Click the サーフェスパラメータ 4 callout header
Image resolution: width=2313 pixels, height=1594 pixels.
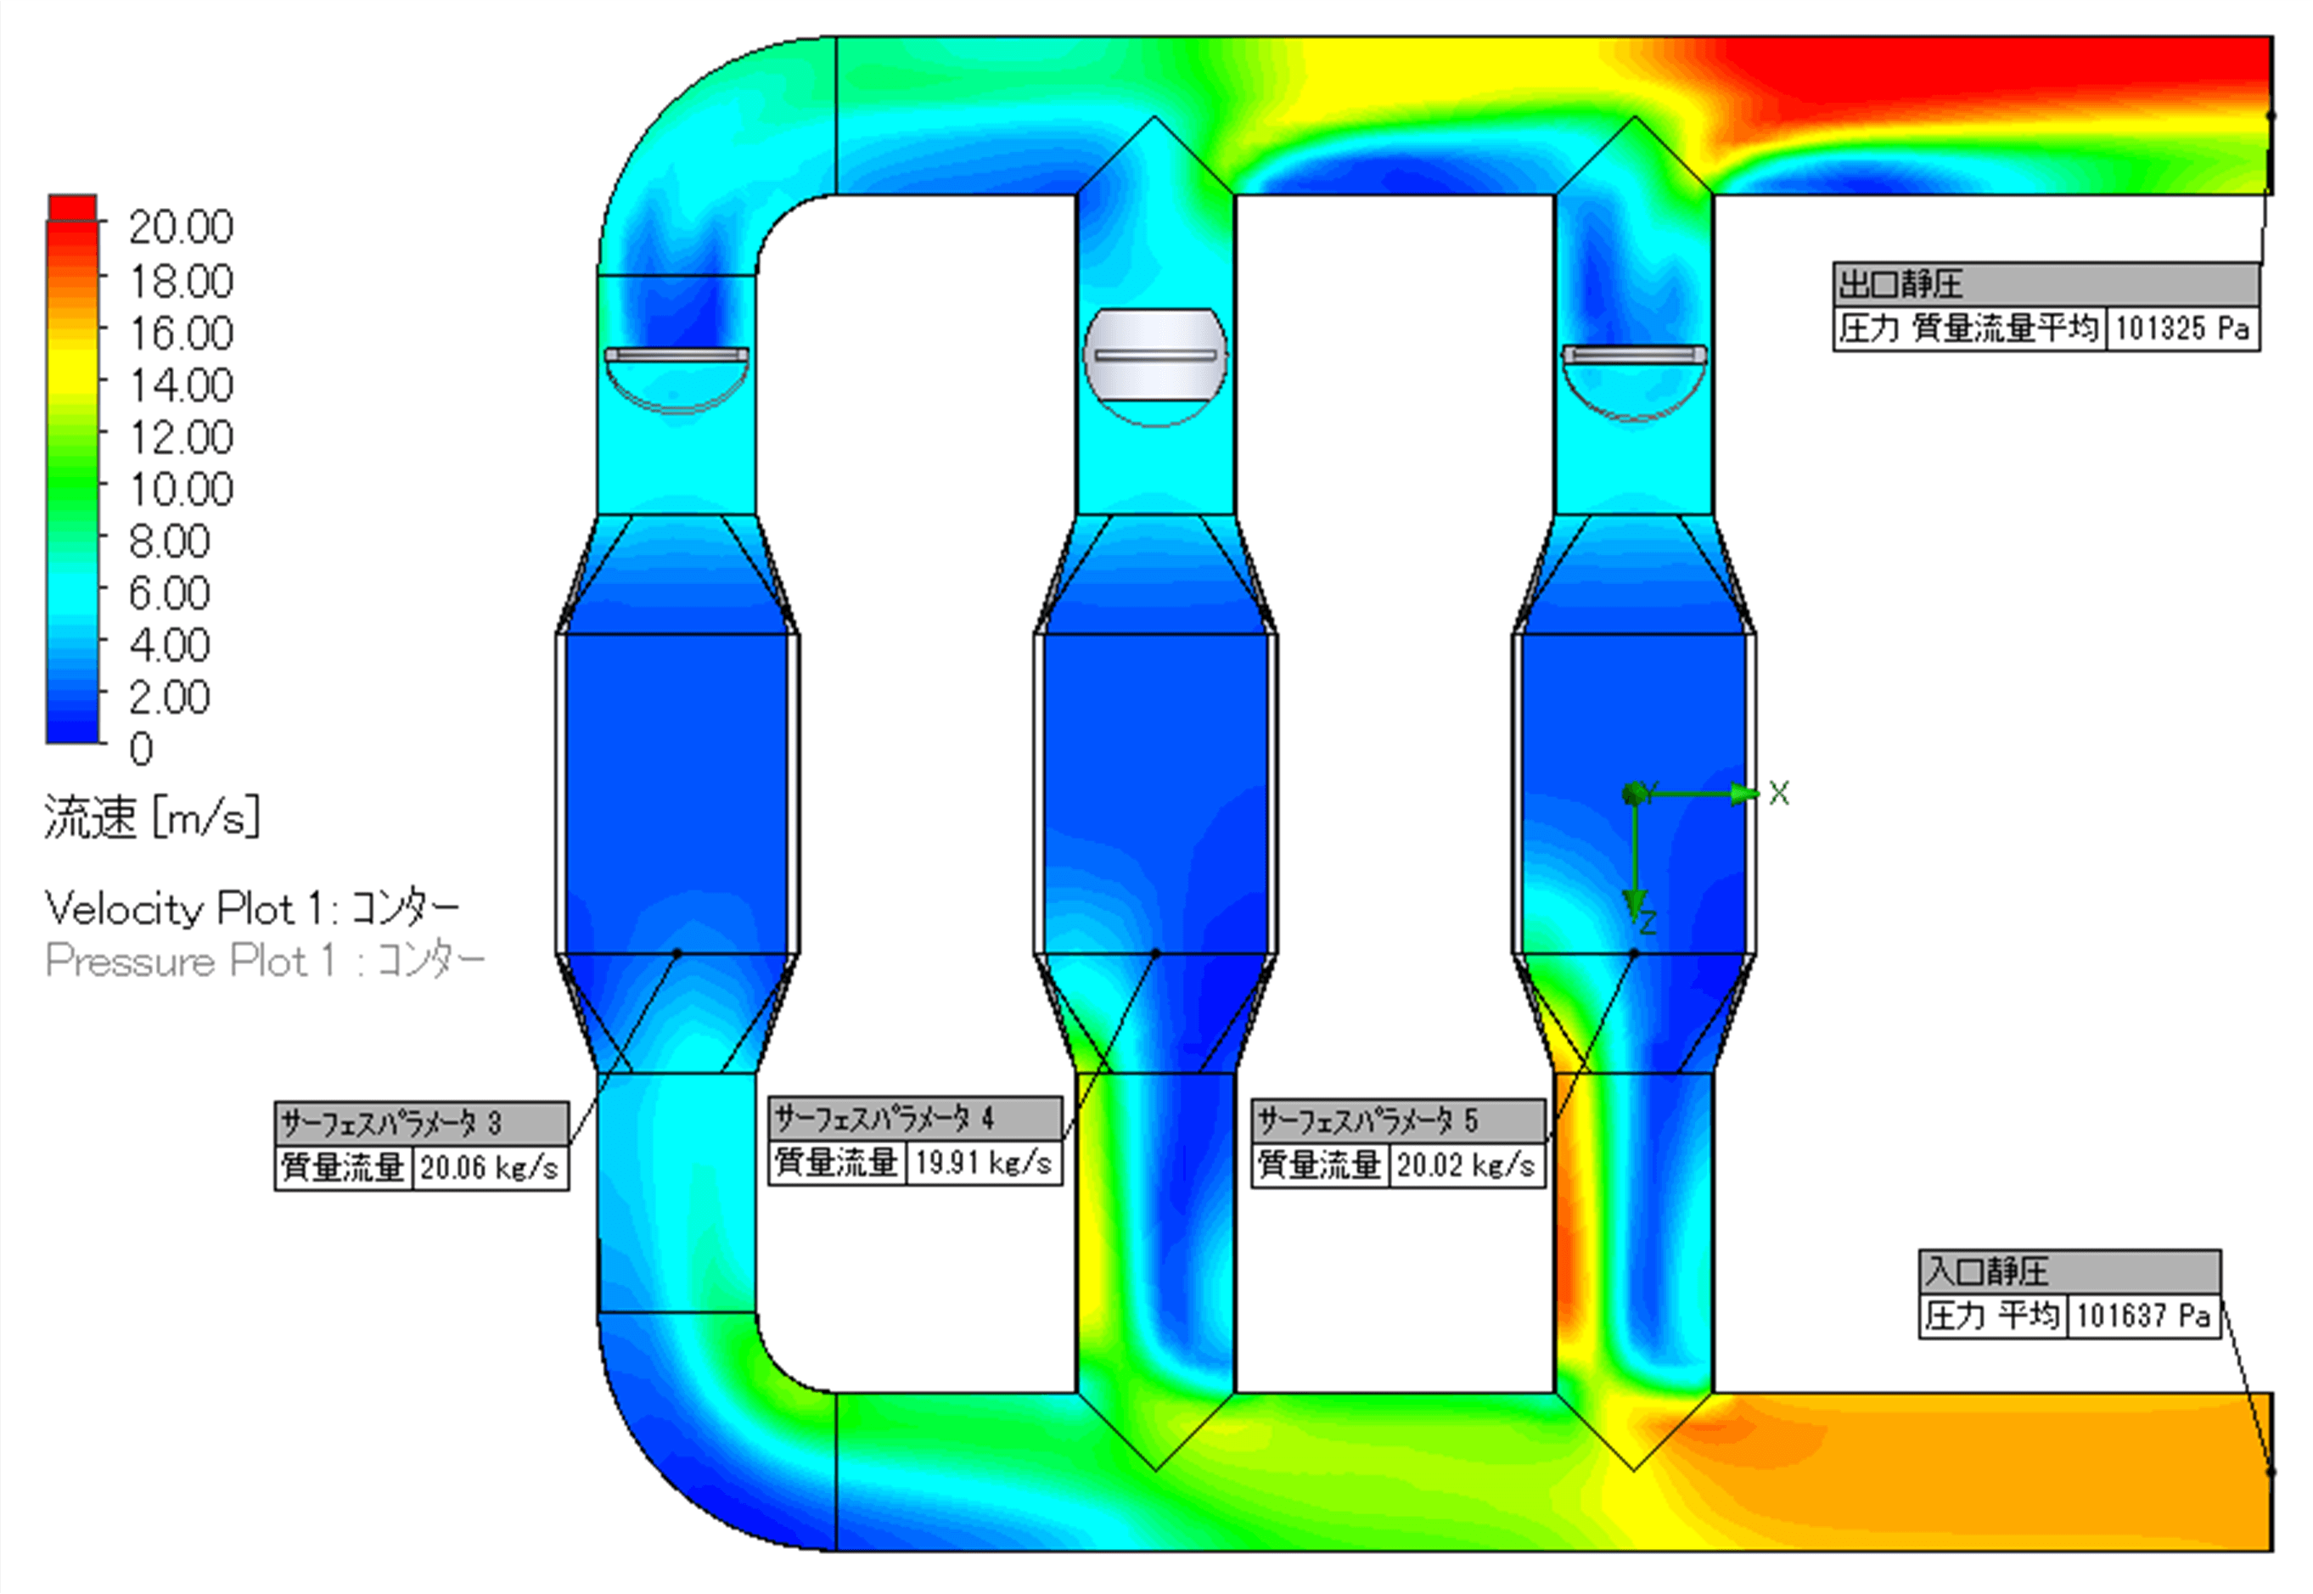click(915, 1119)
